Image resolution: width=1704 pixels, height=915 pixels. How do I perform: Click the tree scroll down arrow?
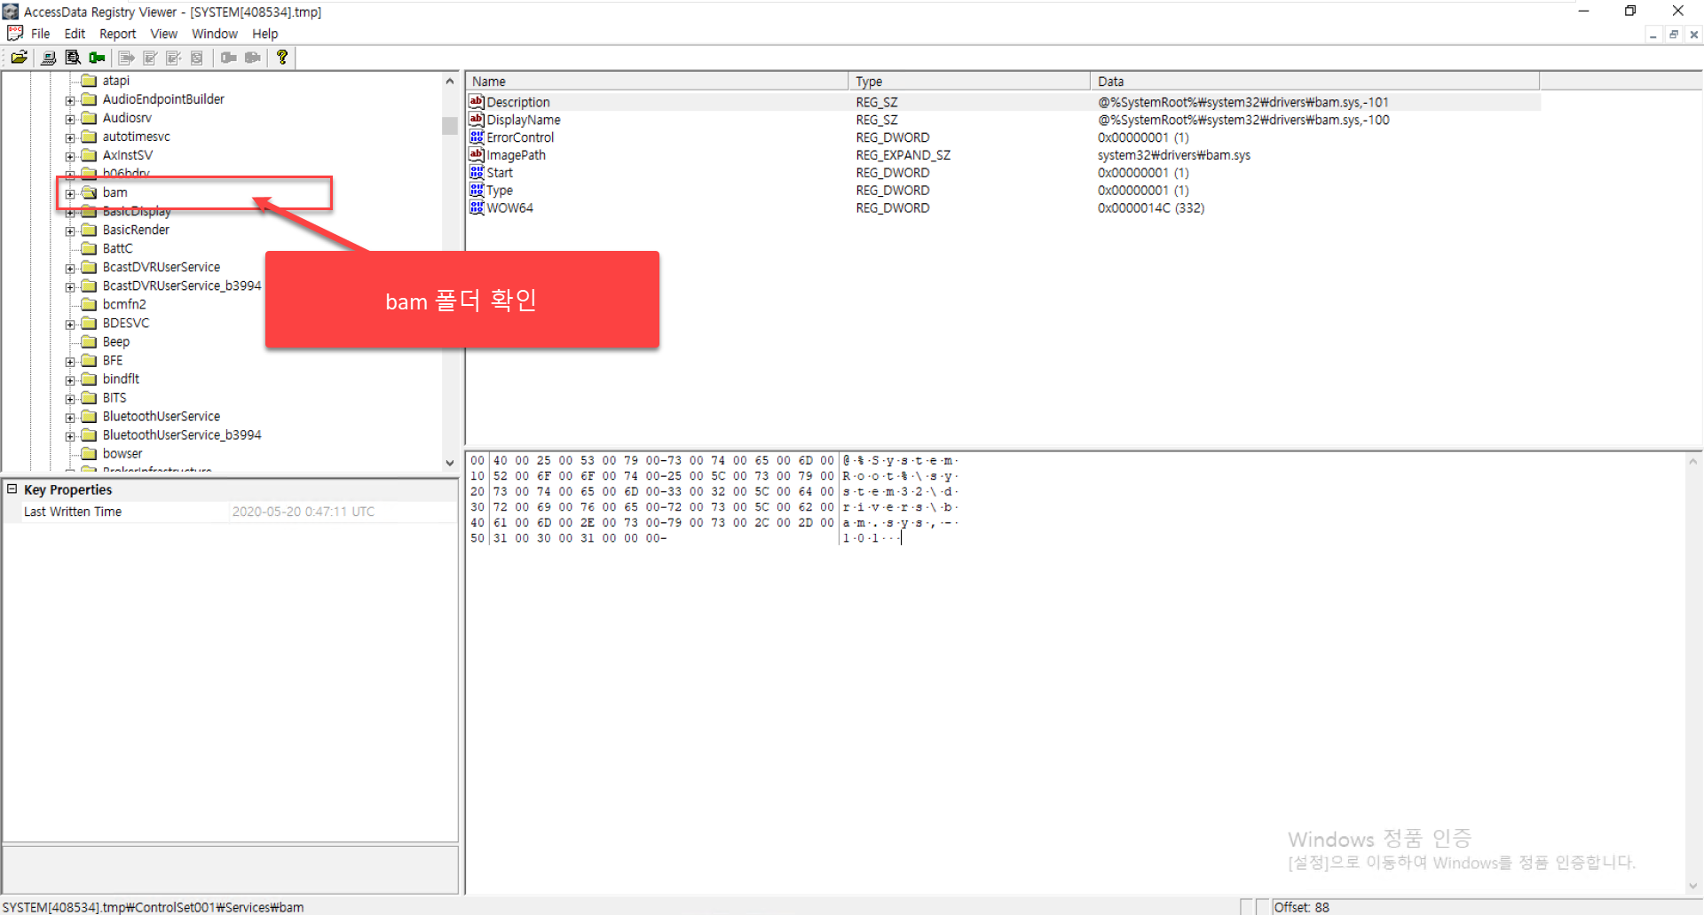[450, 463]
